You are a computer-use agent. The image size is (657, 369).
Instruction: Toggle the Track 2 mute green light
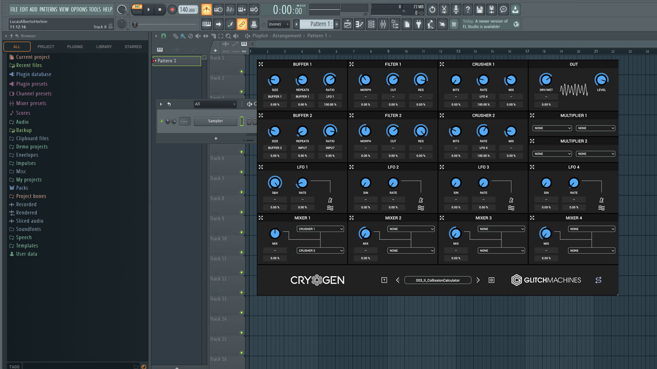[241, 92]
